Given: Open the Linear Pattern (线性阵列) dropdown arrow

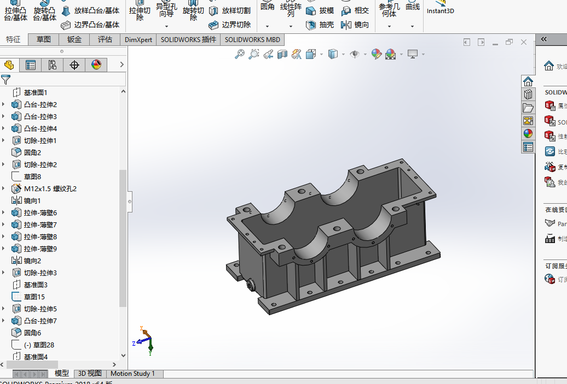Looking at the screenshot, I should (291, 26).
